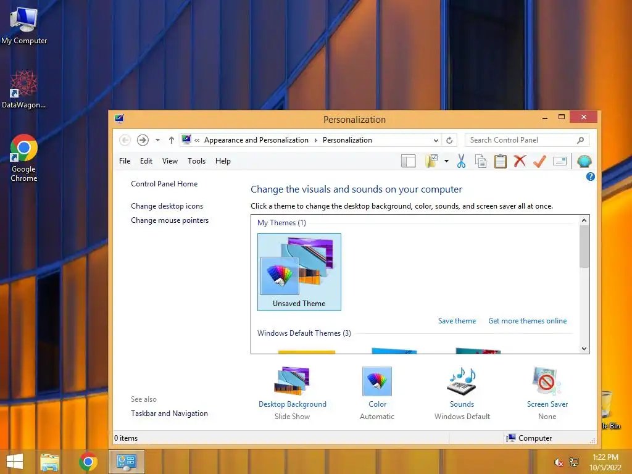This screenshot has height=474, width=632.
Task: Open Taskbar and Navigation link
Action: (169, 413)
